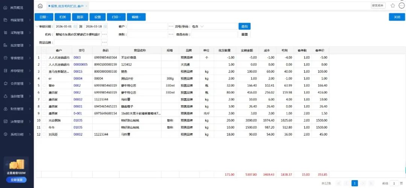Screen dimensions: 406x188
Task: Click the 查询 button
Action: (x=244, y=27)
